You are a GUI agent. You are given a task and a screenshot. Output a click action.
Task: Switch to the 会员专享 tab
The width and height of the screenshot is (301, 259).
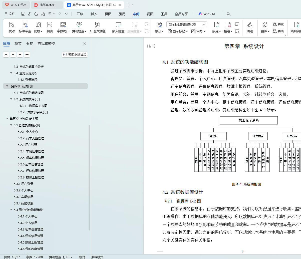[x=181, y=14]
